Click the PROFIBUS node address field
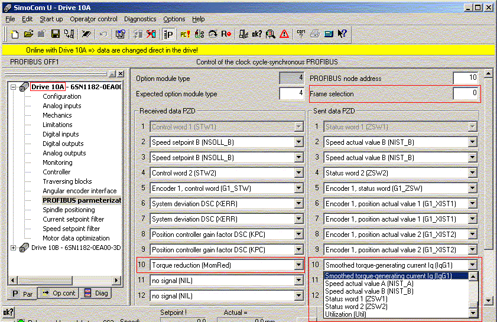 click(465, 78)
